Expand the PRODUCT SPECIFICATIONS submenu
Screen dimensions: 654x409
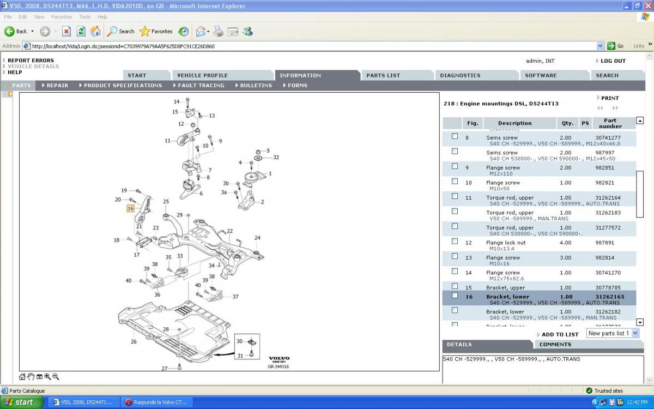[120, 86]
